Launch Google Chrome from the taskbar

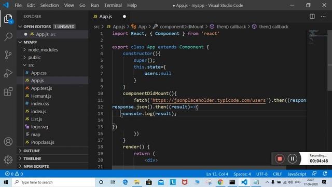[x=220, y=182]
